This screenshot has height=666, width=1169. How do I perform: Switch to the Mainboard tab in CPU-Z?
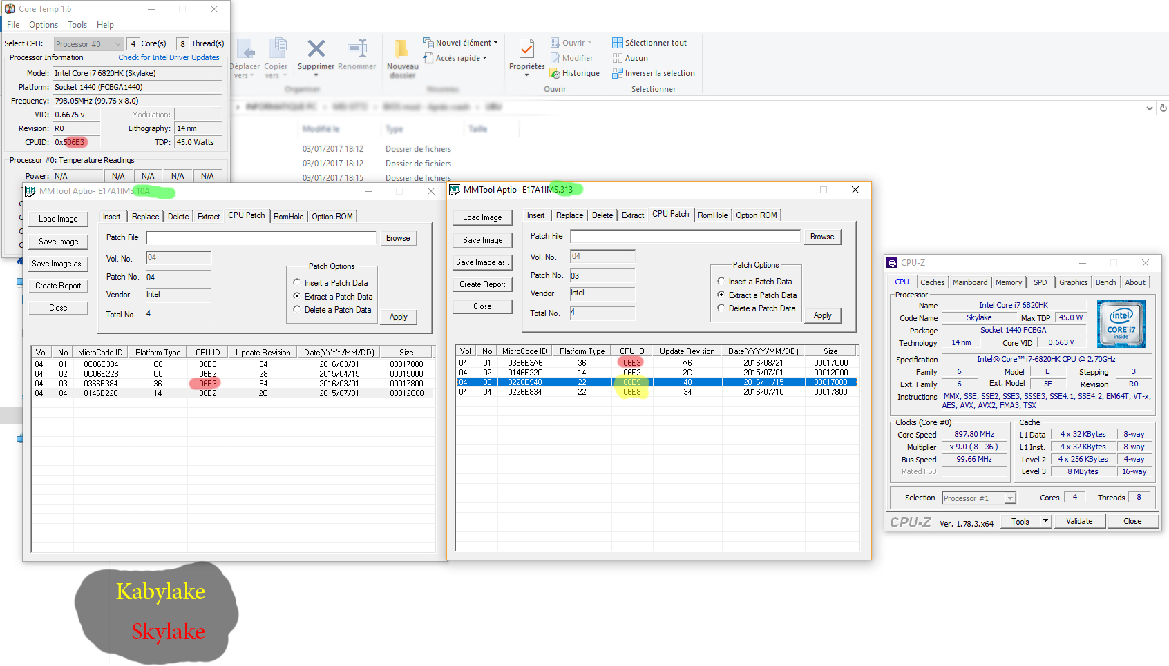coord(969,282)
